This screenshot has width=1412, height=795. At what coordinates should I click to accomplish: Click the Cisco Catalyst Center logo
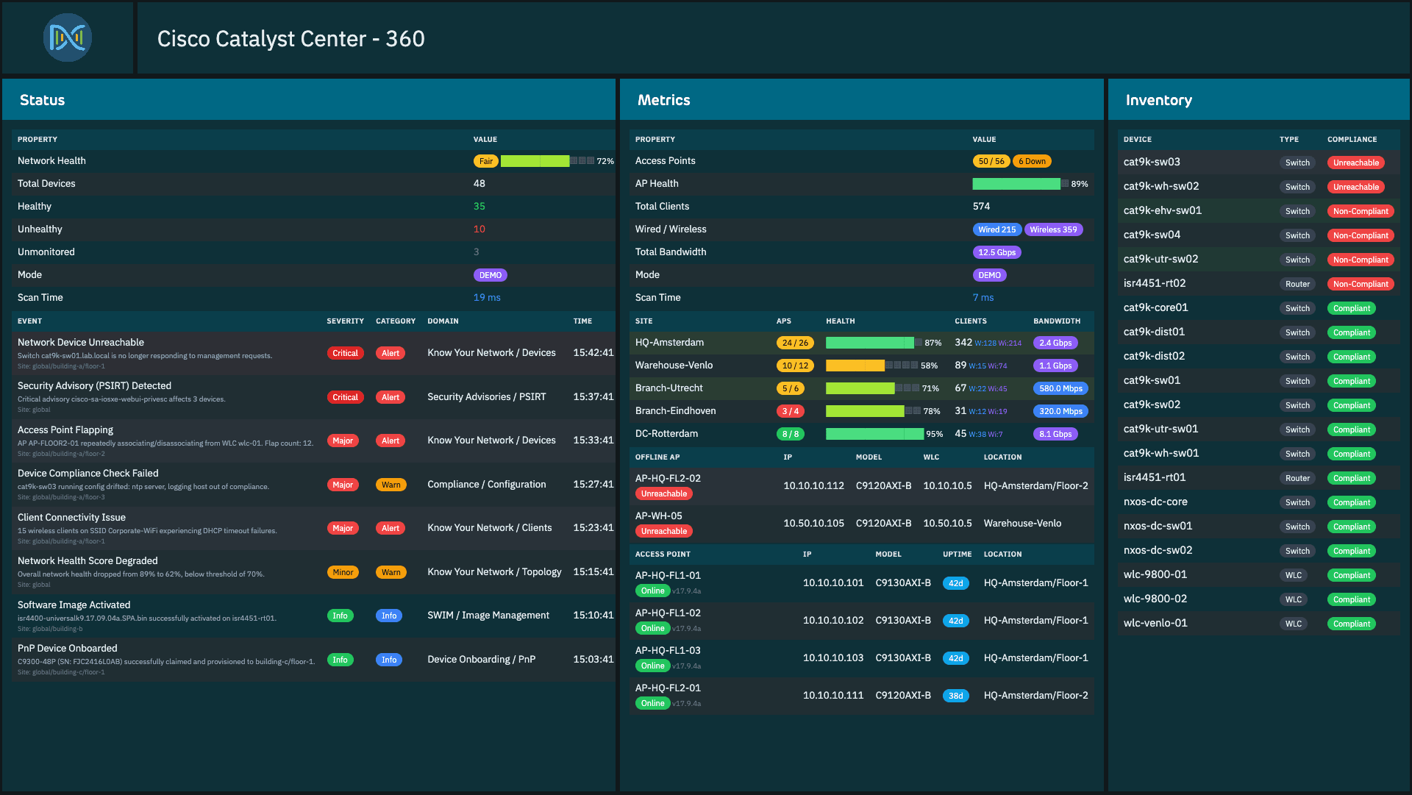pos(67,38)
